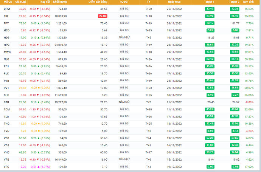
Task: Click the Target 1 column header
Action: point(209,2)
